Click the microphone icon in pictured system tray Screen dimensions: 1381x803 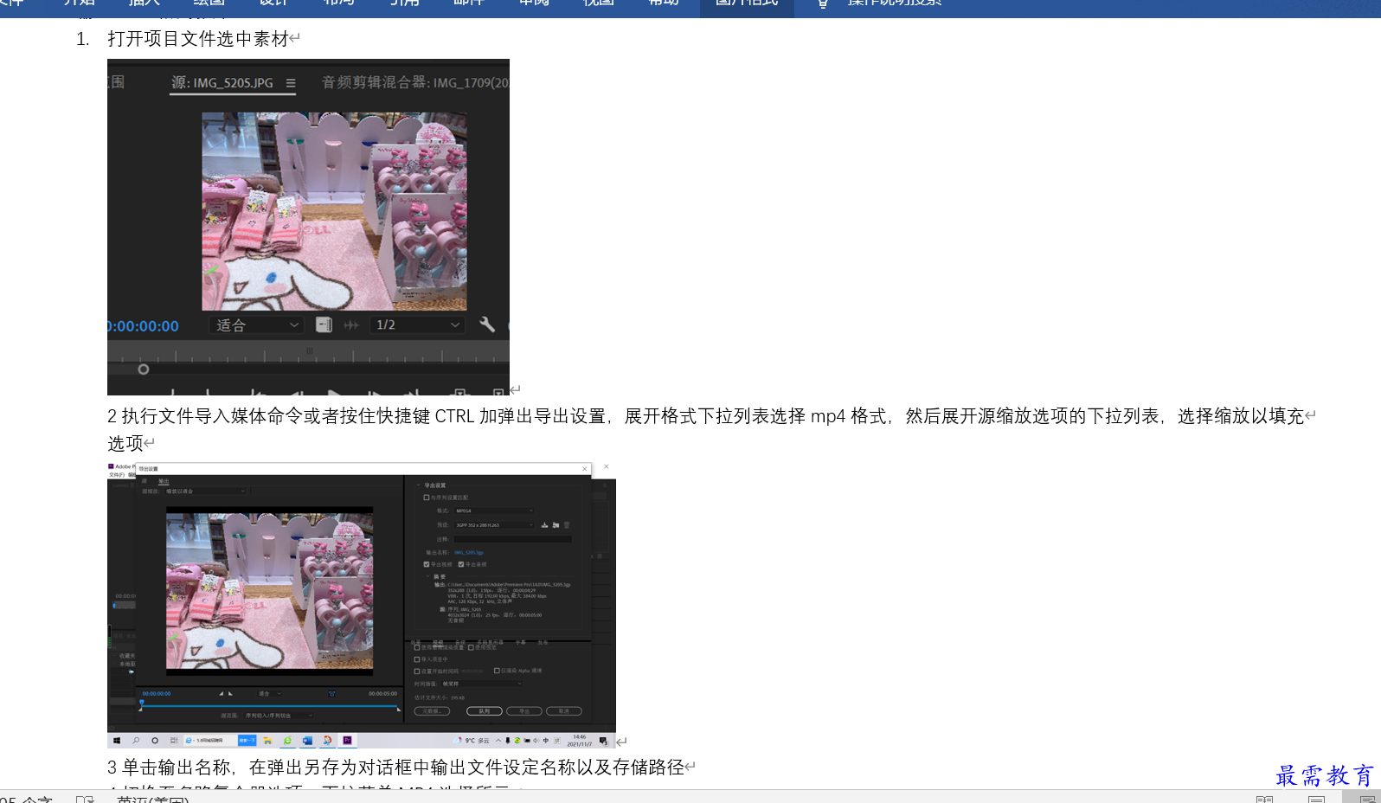507,741
